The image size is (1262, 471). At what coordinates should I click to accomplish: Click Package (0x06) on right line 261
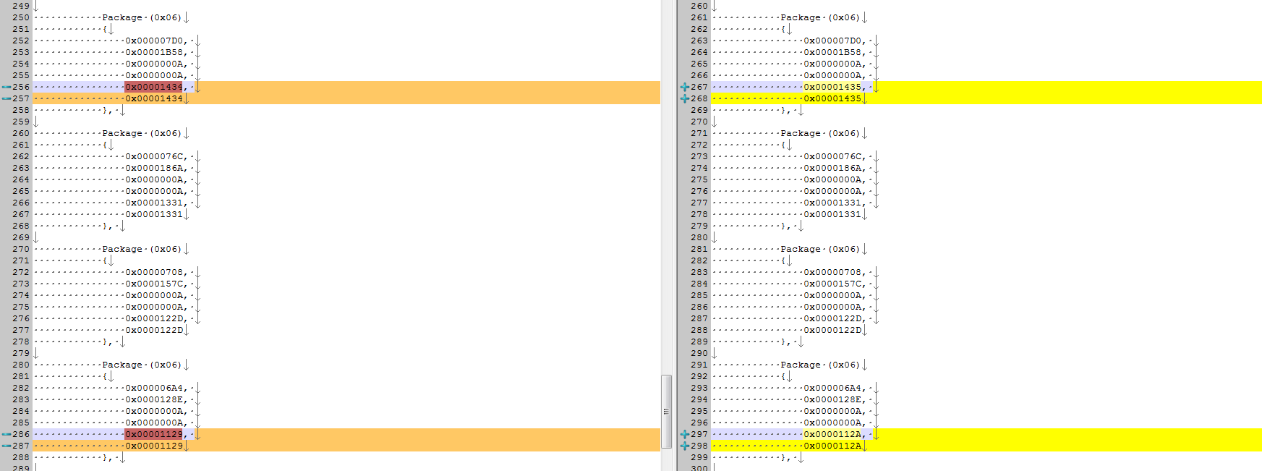coord(820,17)
